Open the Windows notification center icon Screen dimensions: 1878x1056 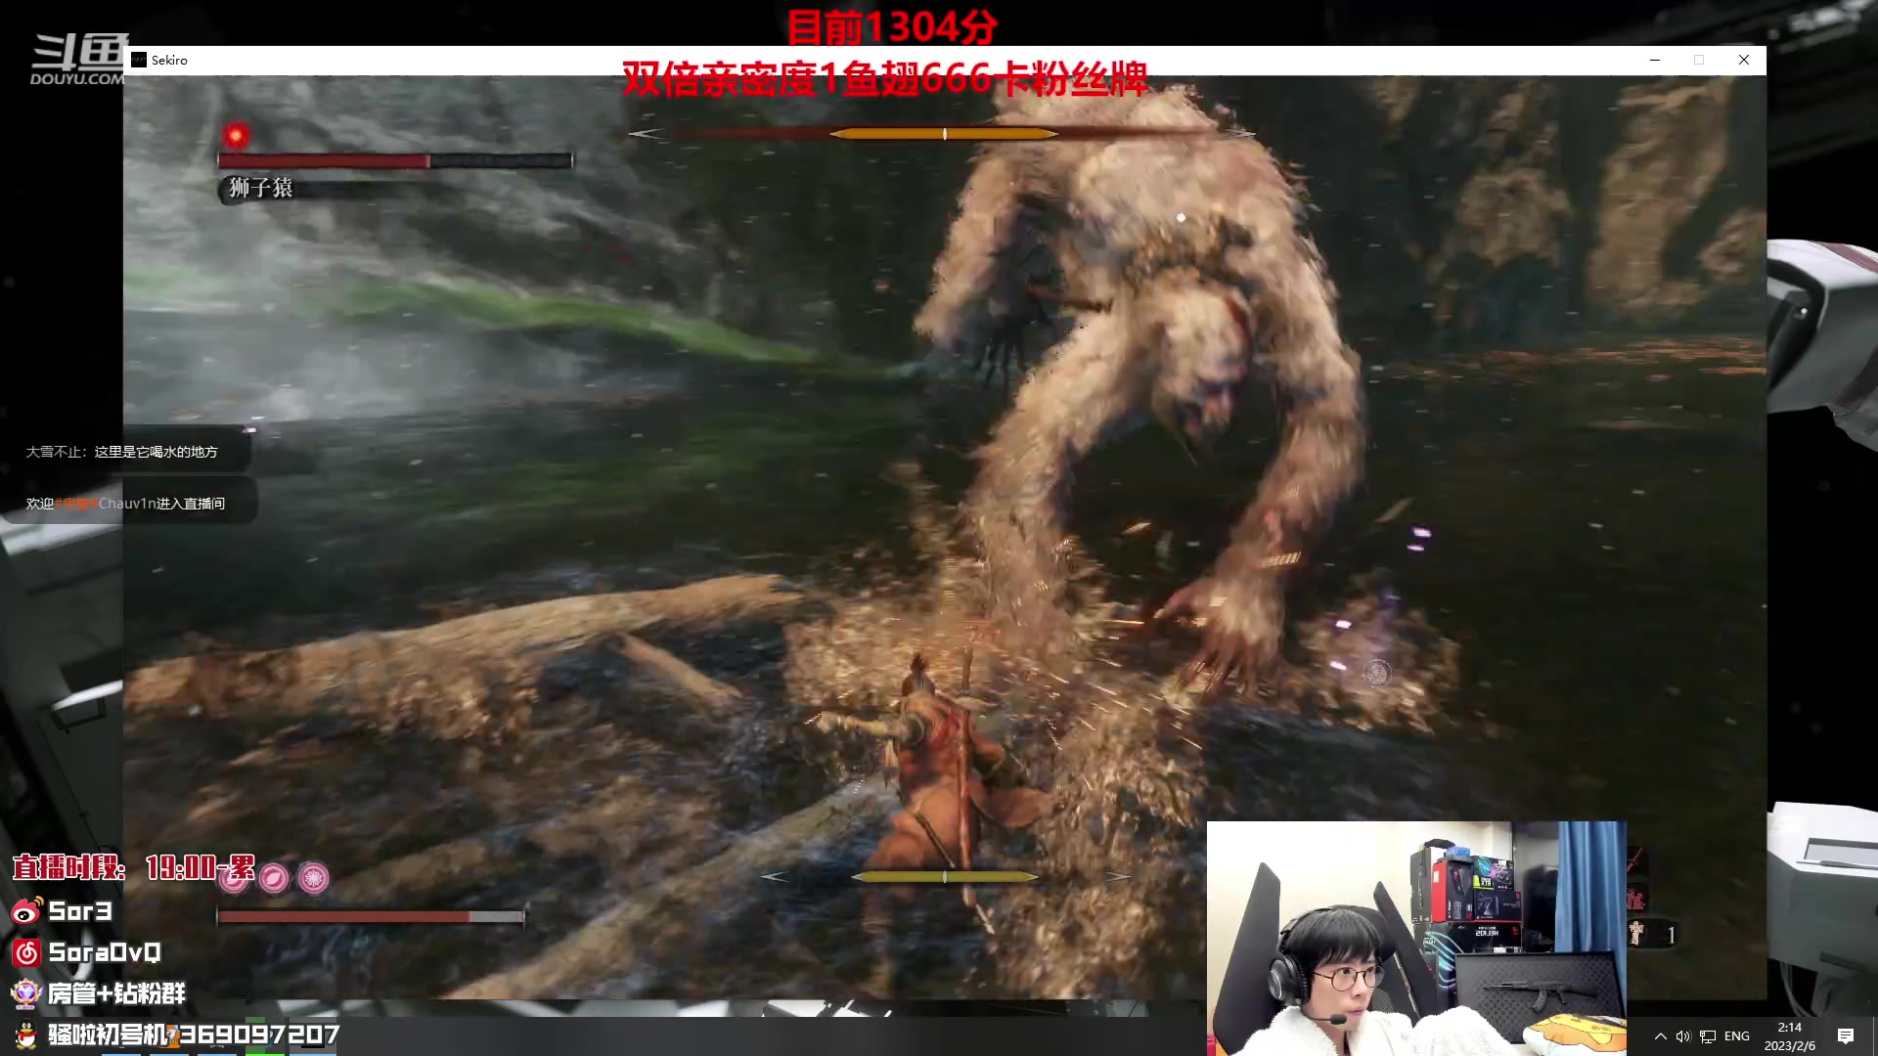[1846, 1036]
